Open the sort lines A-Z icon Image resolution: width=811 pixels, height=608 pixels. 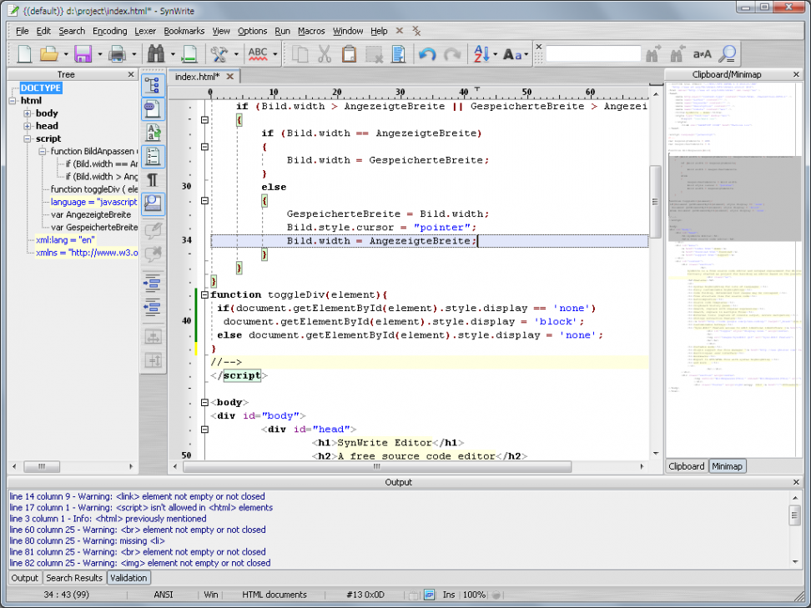(481, 53)
